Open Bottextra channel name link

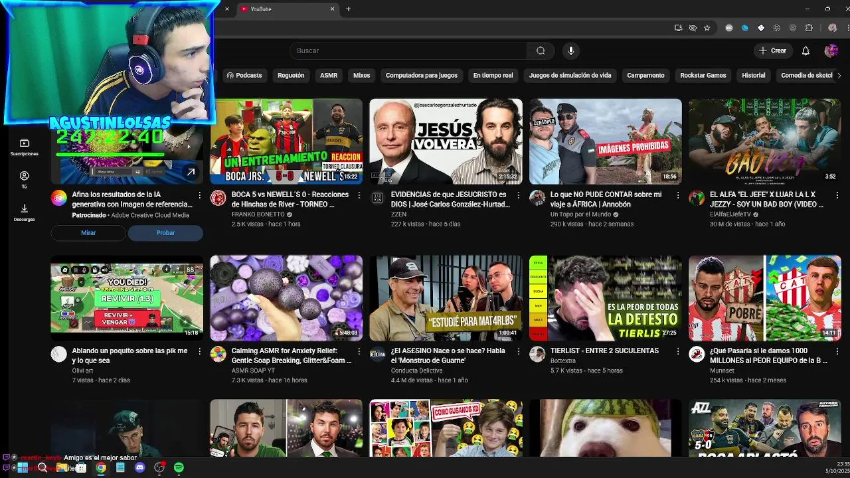563,360
